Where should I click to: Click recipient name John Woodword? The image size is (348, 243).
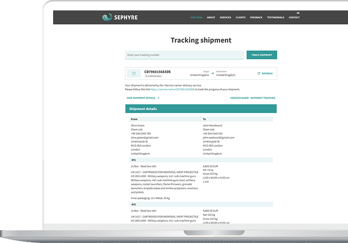click(x=212, y=126)
